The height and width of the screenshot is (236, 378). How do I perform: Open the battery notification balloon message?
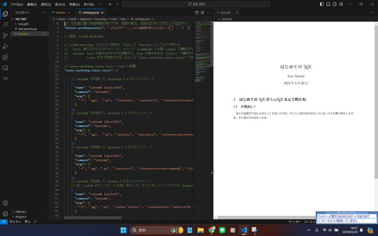(343, 217)
